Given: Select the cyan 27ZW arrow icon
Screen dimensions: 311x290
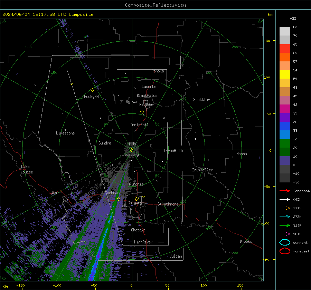Looking at the screenshot, I should pos(285,217).
